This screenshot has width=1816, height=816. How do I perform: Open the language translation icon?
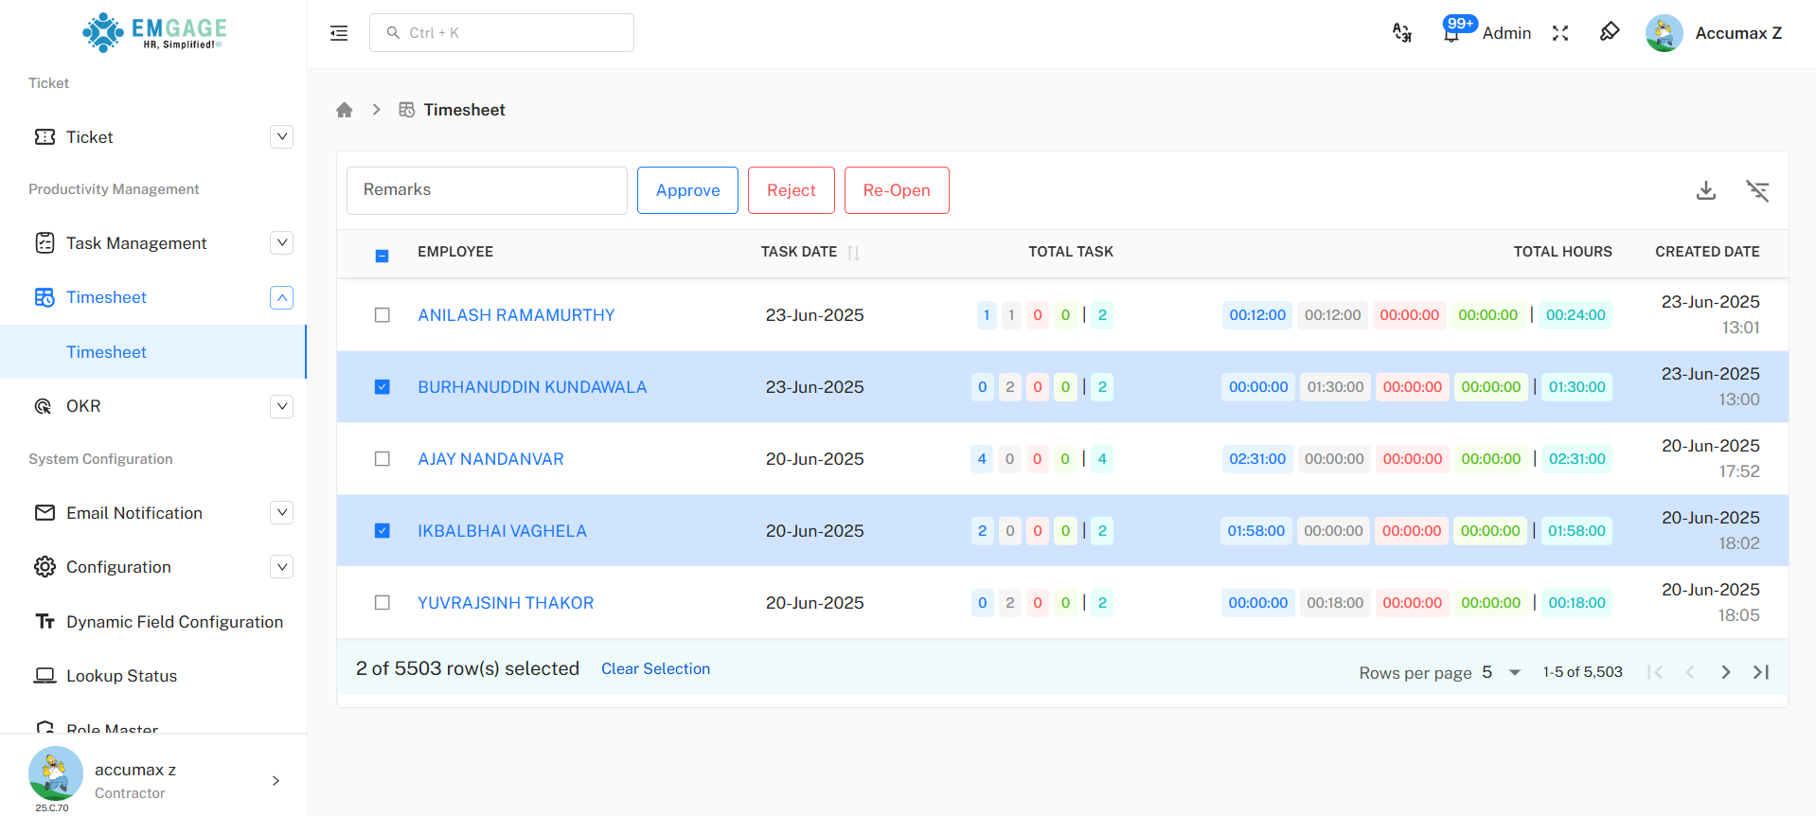point(1402,33)
